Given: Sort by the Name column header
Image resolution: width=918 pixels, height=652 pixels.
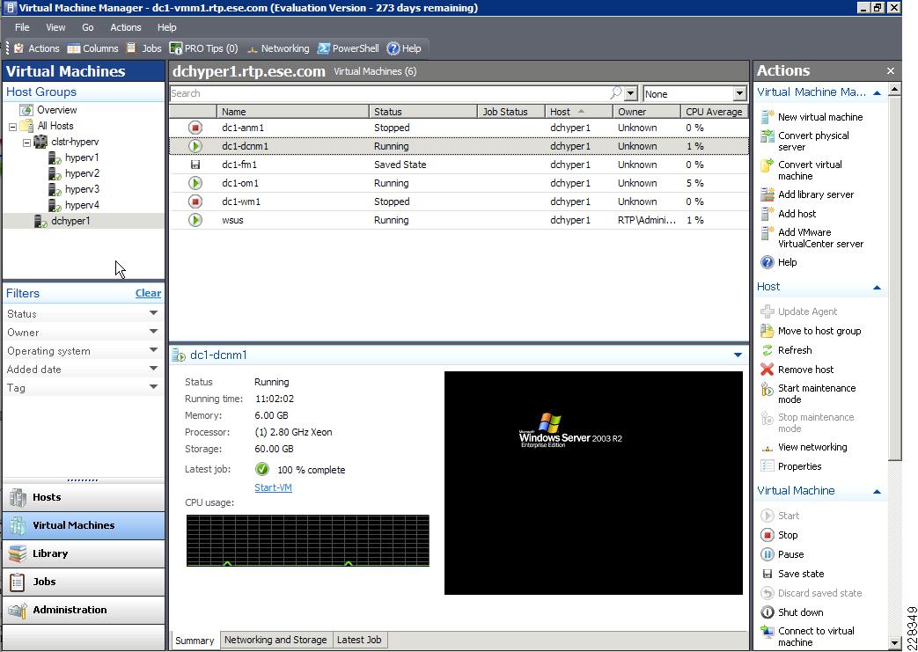Looking at the screenshot, I should point(293,112).
